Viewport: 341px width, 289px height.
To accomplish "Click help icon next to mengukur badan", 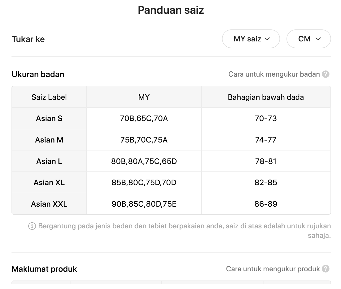I will coord(325,74).
